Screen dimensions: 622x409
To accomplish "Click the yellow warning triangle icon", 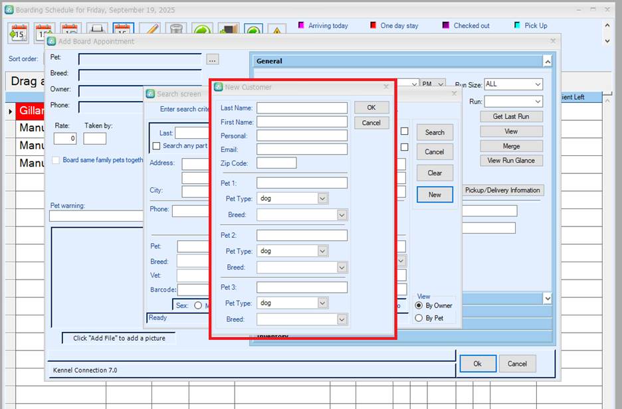I will click(x=276, y=31).
